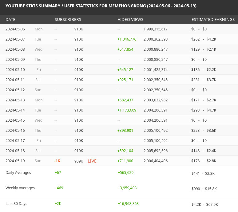Click the VIDEO VIEWS column header

coord(130,20)
